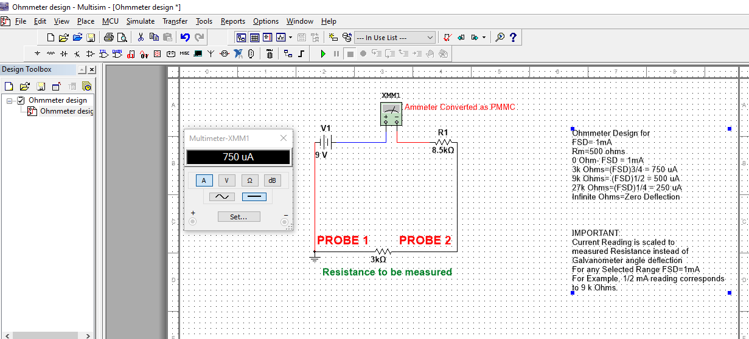The image size is (749, 339).
Task: Toggle the Design Toolbox view icon
Action: pyautogui.click(x=241, y=38)
